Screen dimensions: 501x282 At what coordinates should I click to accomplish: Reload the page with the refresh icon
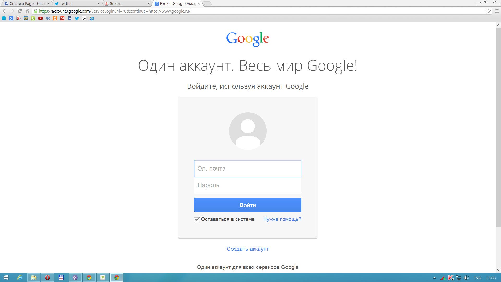(x=20, y=11)
